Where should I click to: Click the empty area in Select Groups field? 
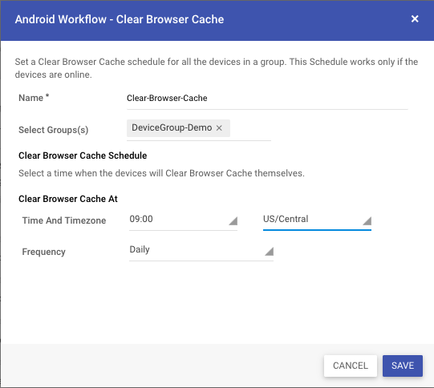pyautogui.click(x=250, y=128)
